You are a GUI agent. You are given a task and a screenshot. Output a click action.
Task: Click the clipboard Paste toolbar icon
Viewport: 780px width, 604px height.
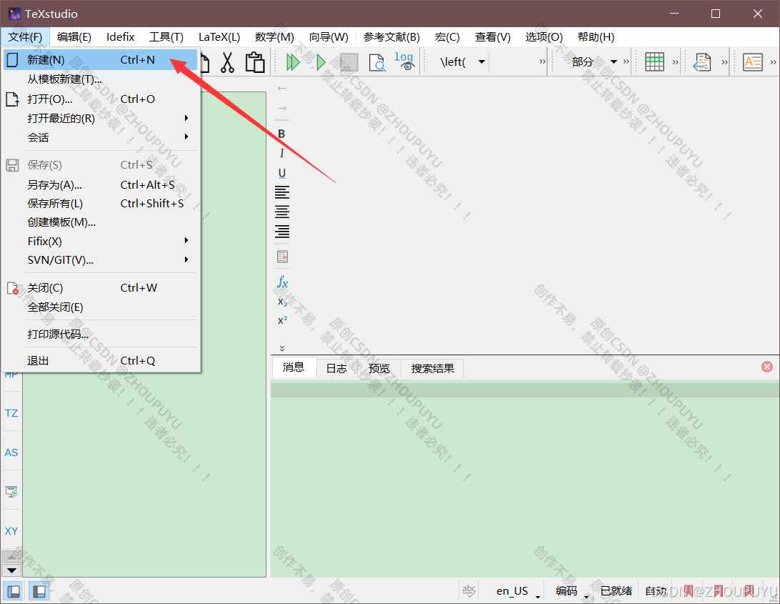coord(255,62)
